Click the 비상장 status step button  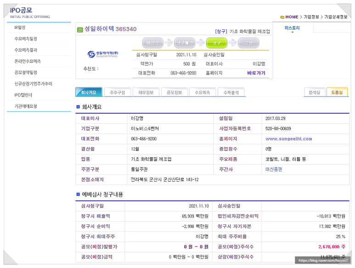coord(152,43)
